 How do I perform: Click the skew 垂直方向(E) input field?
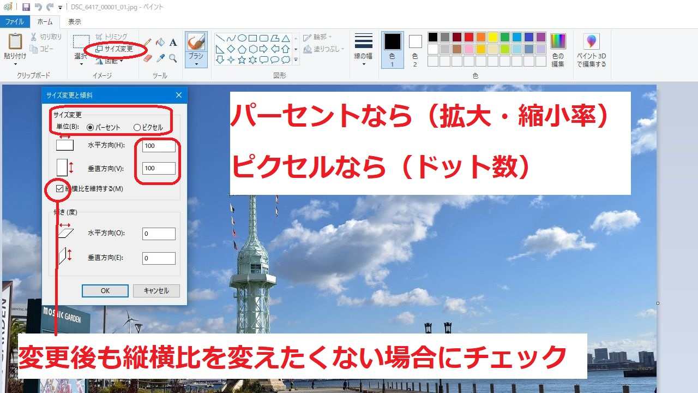(x=159, y=258)
